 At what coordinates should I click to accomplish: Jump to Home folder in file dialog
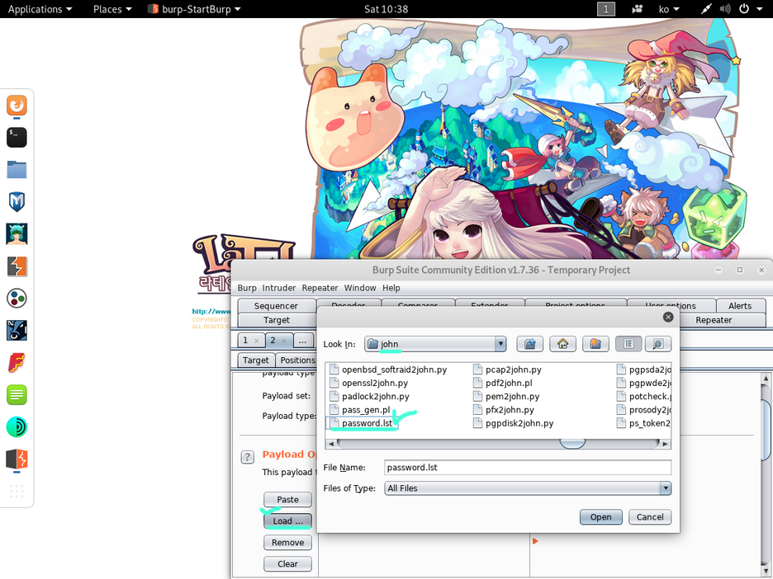click(x=562, y=344)
